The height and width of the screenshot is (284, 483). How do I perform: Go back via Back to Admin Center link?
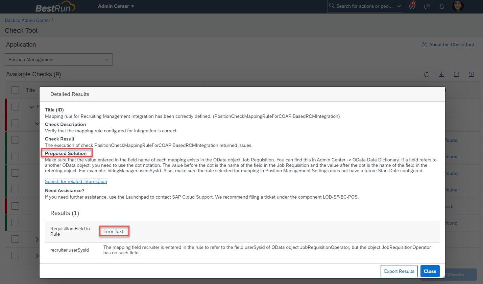[27, 20]
